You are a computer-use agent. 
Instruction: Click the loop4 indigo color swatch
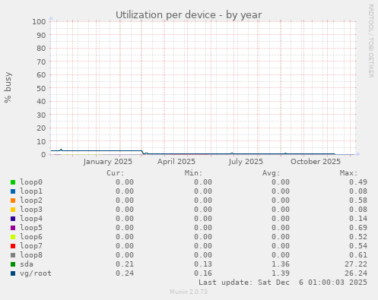[x=13, y=219]
